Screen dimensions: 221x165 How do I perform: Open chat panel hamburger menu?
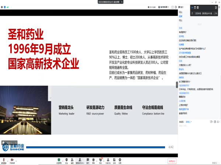(219, 7)
